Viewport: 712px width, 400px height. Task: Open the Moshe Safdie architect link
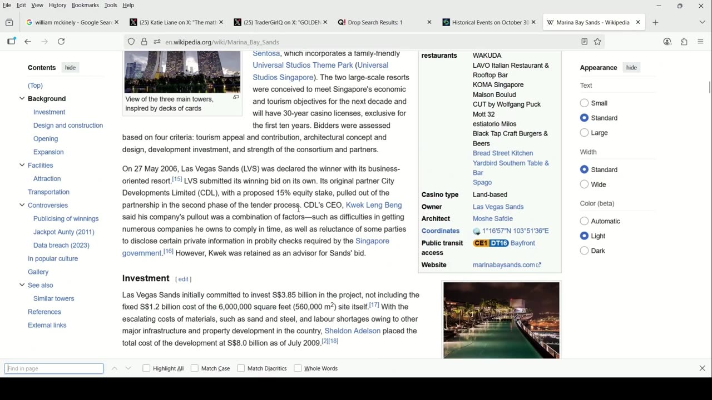coord(493,219)
